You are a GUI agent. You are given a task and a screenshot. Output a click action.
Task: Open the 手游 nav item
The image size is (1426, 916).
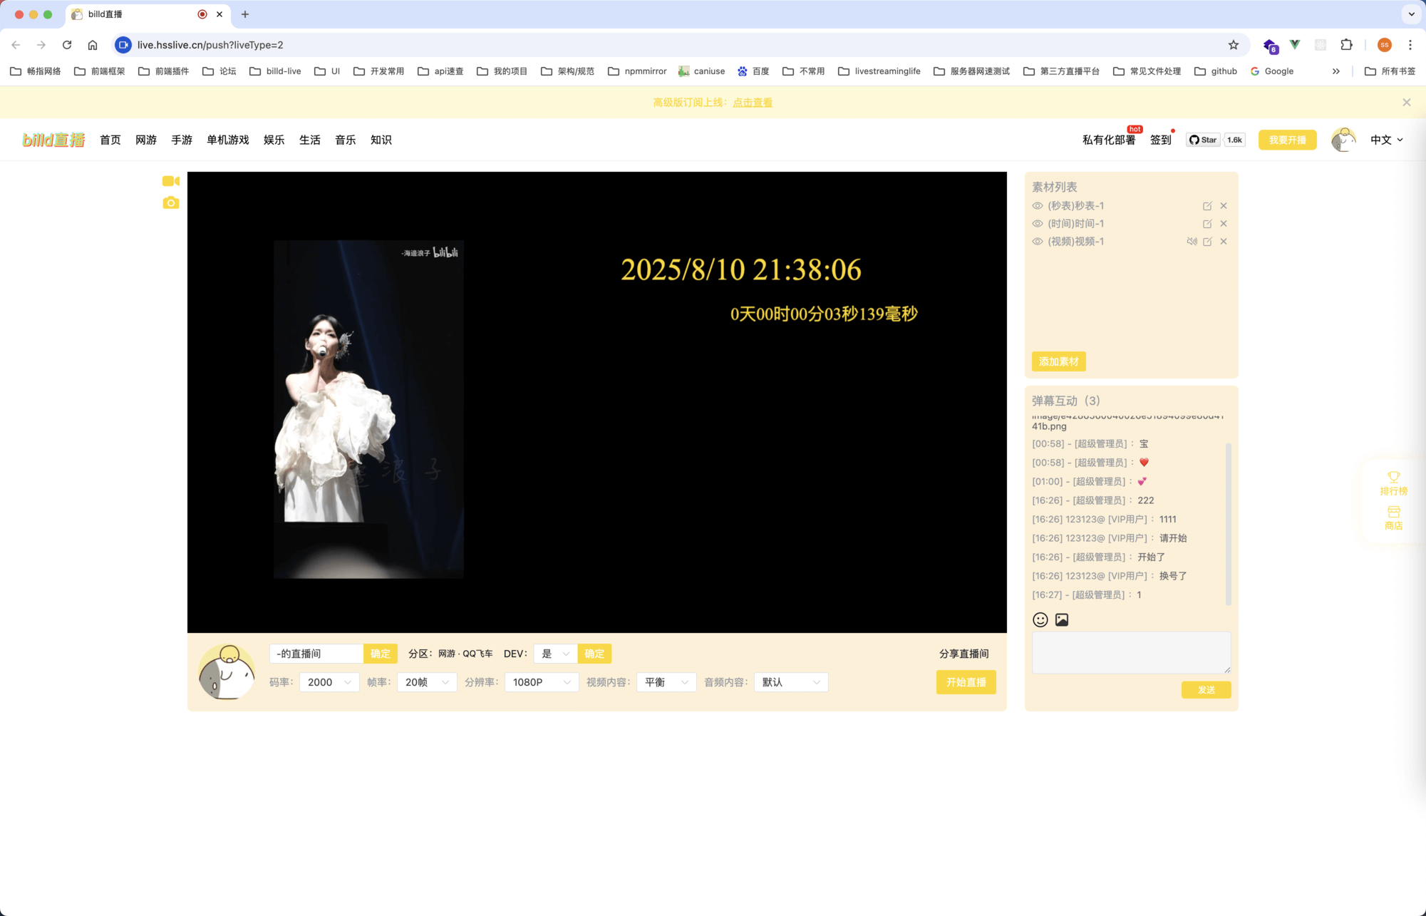tap(182, 140)
